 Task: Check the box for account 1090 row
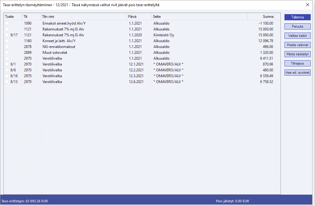click(x=7, y=23)
